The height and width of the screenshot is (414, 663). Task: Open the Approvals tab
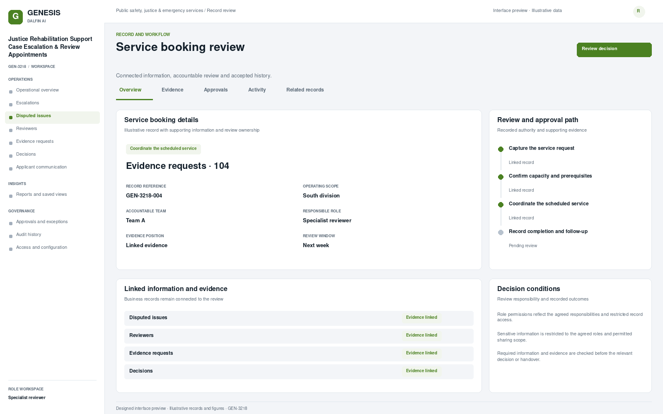(x=216, y=90)
